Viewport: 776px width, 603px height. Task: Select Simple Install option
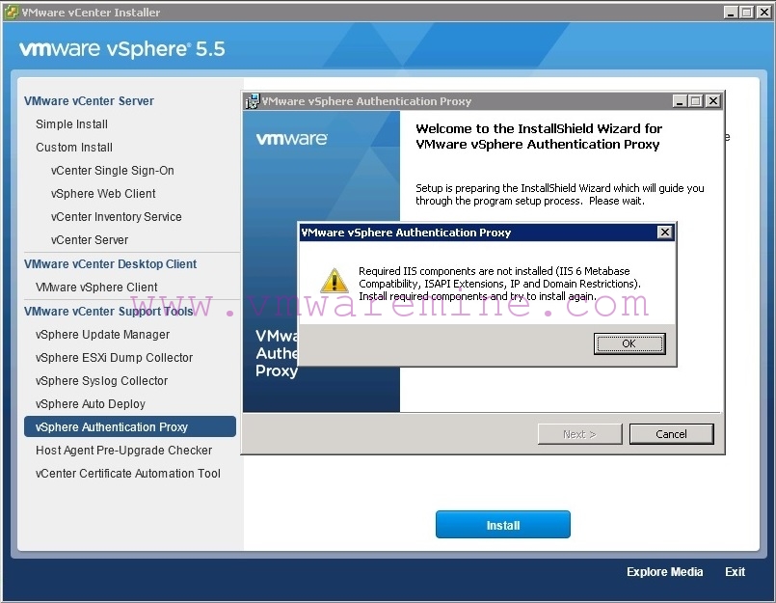71,124
